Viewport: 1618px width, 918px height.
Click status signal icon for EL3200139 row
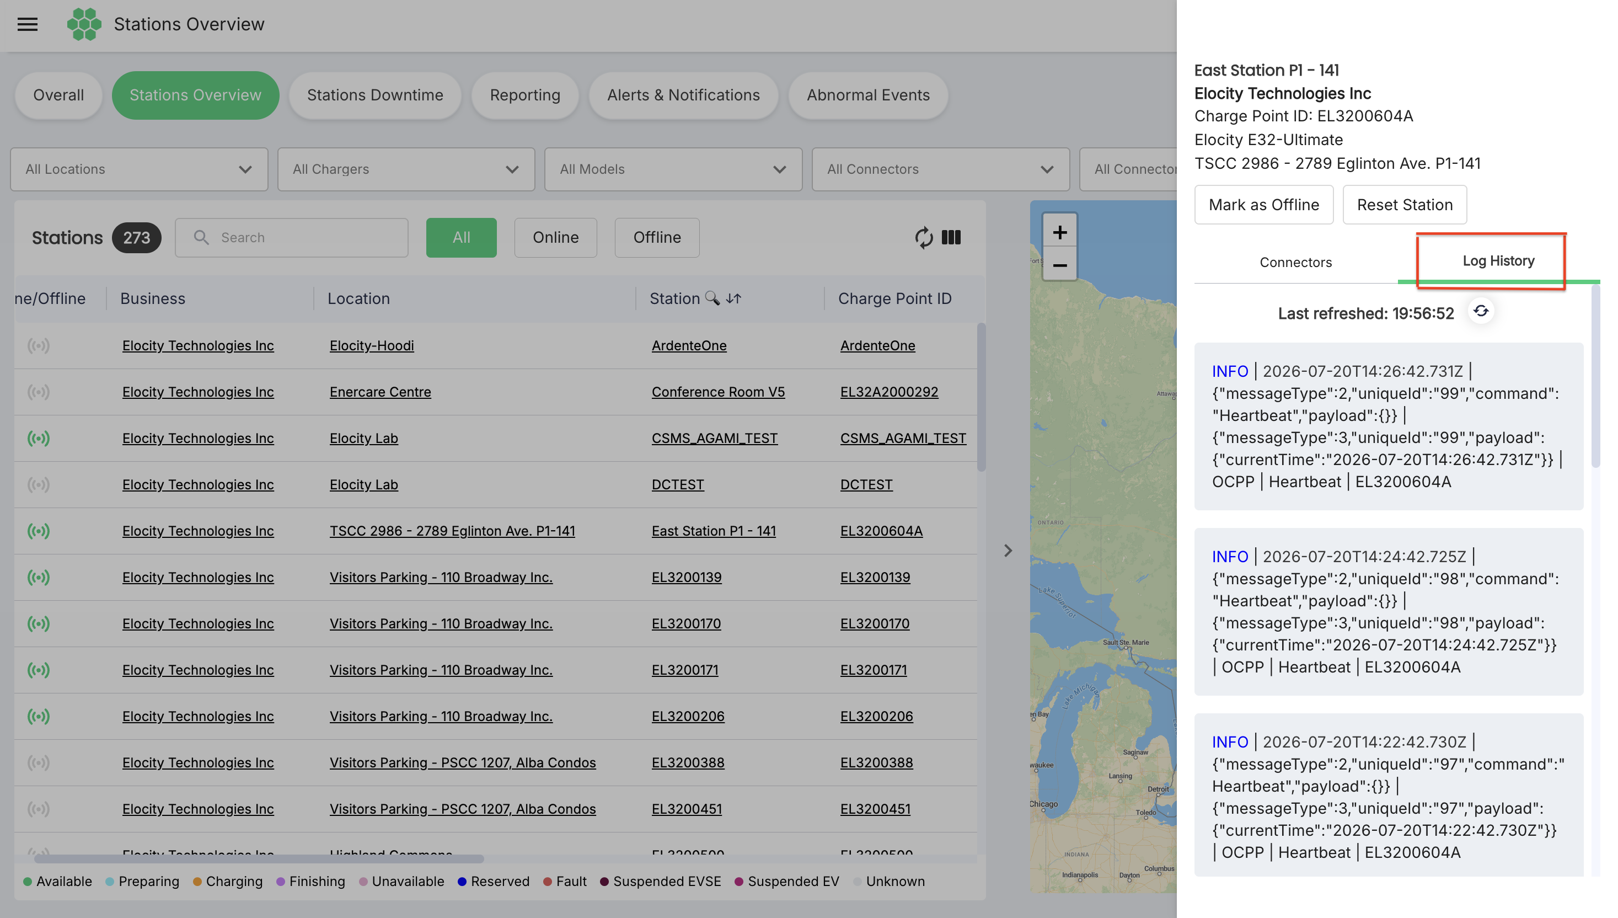(39, 578)
